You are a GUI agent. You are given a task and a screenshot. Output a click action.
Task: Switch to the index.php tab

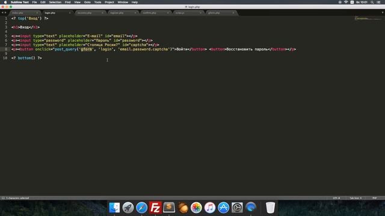(24, 13)
